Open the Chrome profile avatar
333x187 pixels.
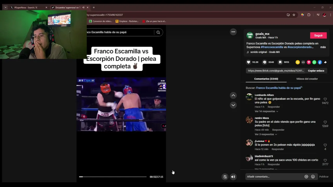(x=324, y=15)
